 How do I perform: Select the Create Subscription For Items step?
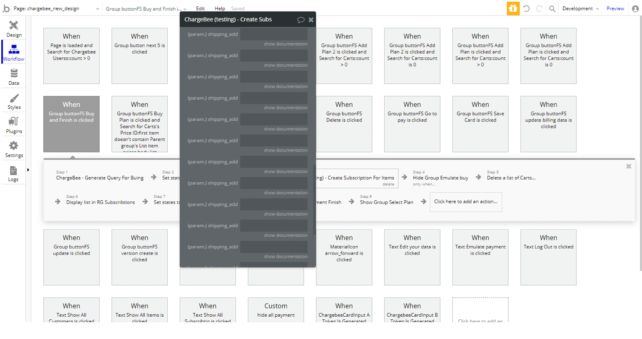[x=357, y=178]
